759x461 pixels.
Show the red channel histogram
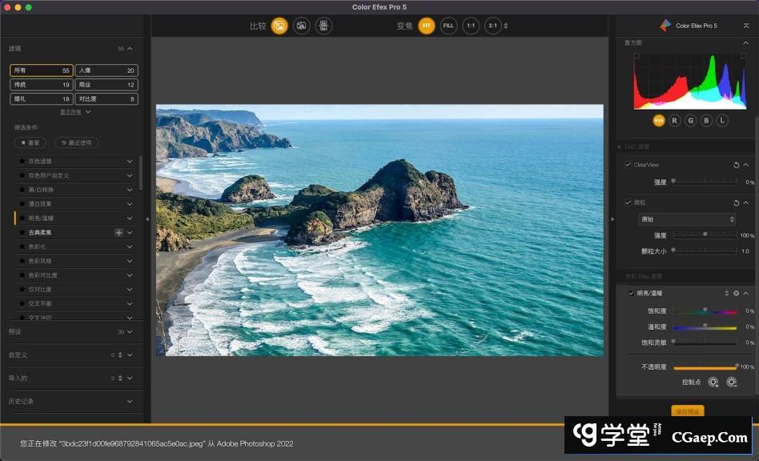(674, 120)
